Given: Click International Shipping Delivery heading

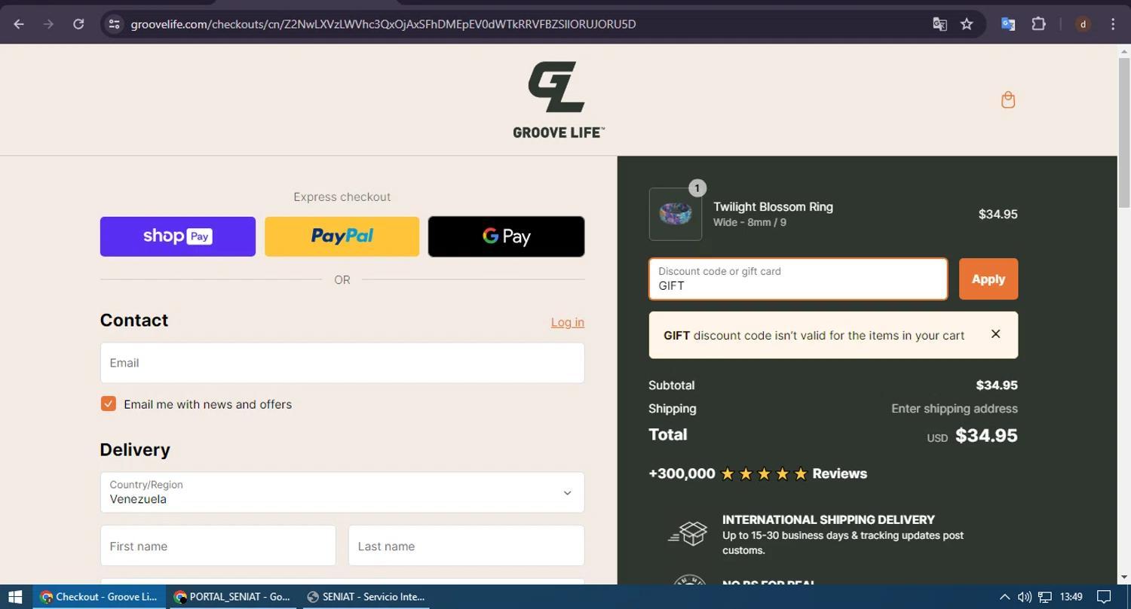Looking at the screenshot, I should pos(828,519).
